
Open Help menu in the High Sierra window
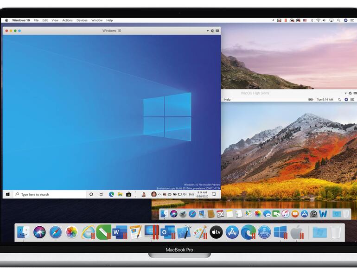tap(227, 100)
